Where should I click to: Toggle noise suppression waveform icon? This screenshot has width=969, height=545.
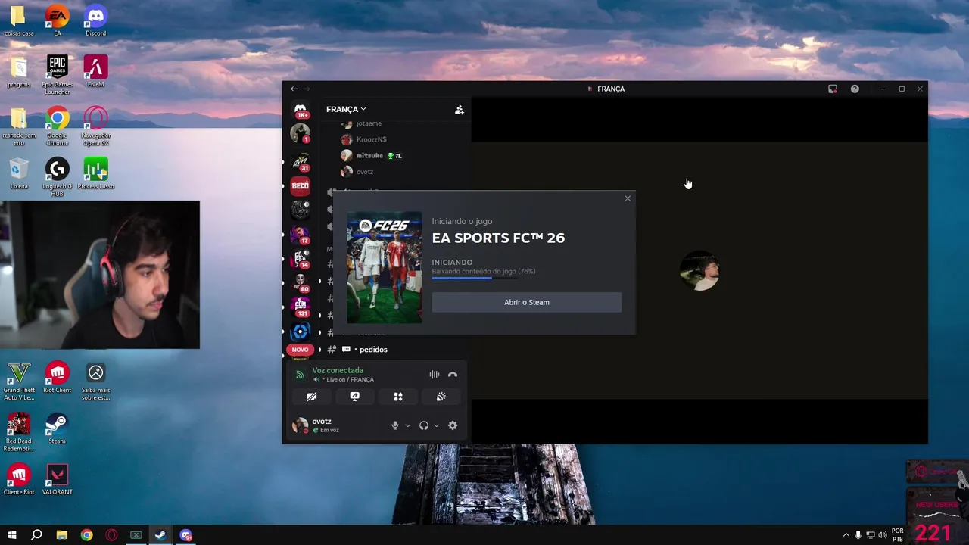click(x=435, y=375)
